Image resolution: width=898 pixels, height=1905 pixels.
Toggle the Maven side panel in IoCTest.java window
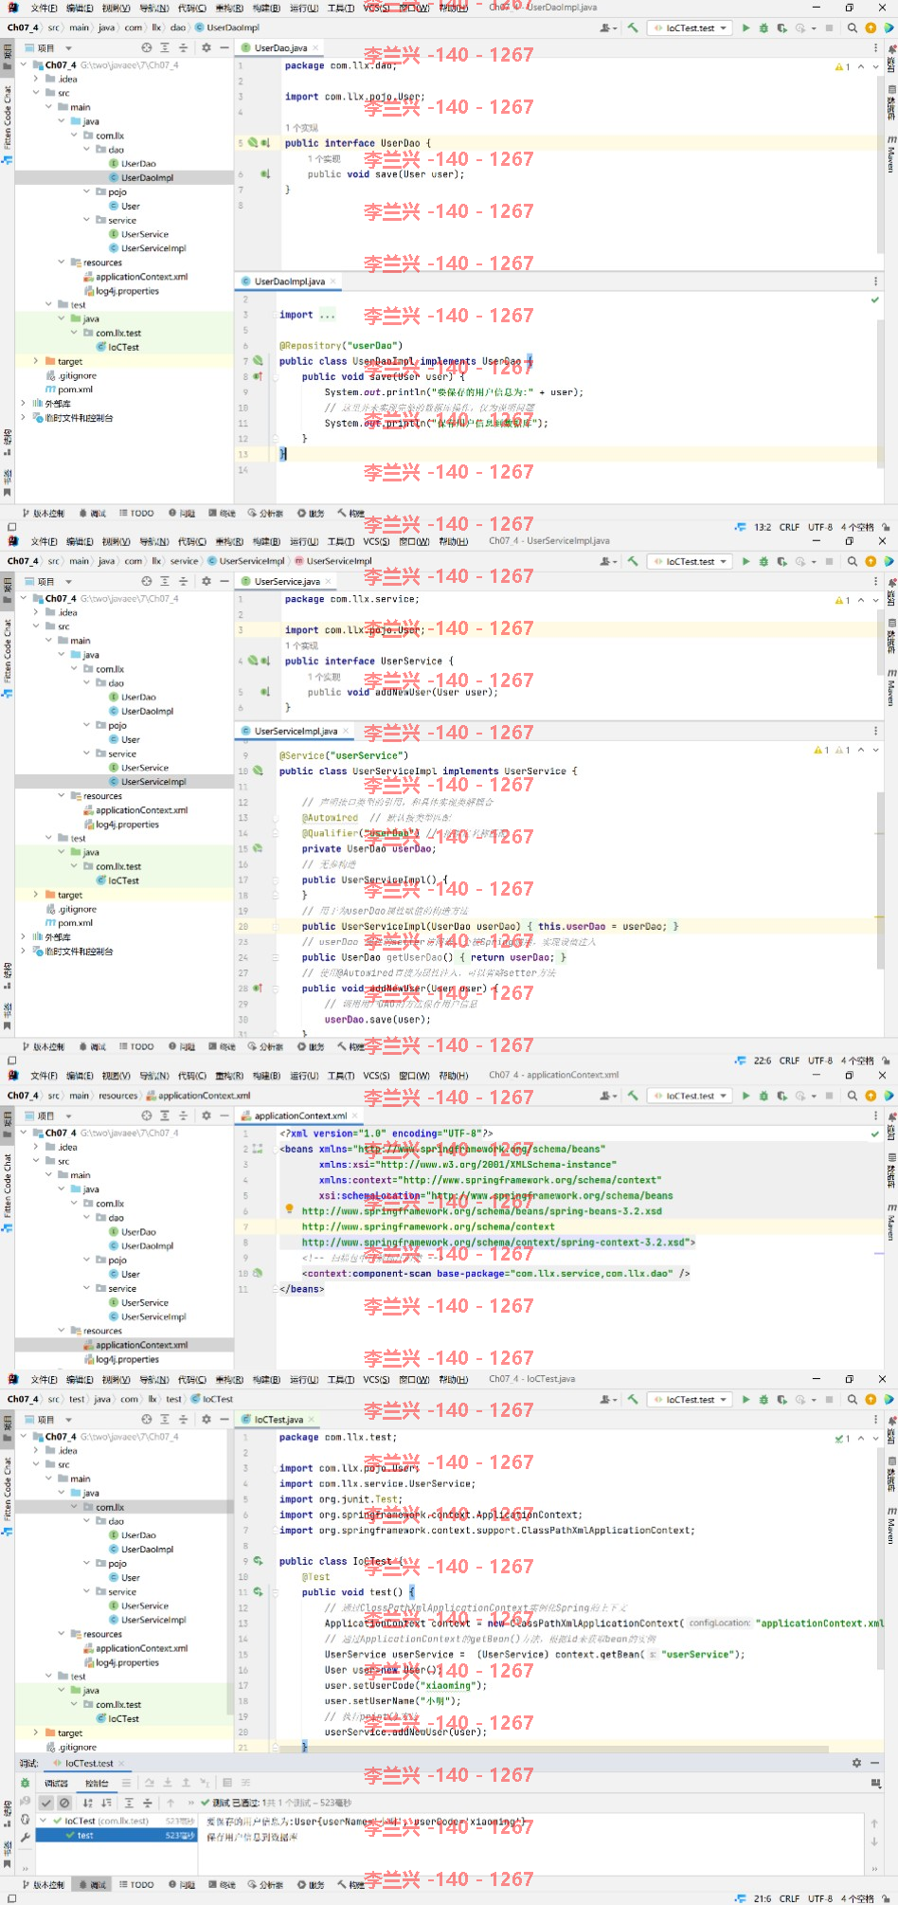click(891, 1525)
